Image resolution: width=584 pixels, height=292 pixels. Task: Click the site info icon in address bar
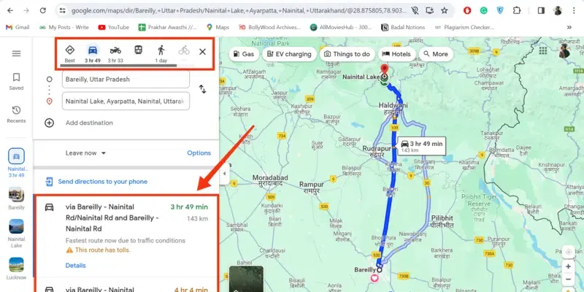point(63,11)
